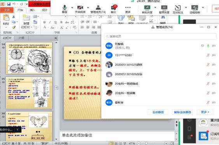Expand video options arrow next to 开启视频

pyautogui.click(x=88, y=7)
